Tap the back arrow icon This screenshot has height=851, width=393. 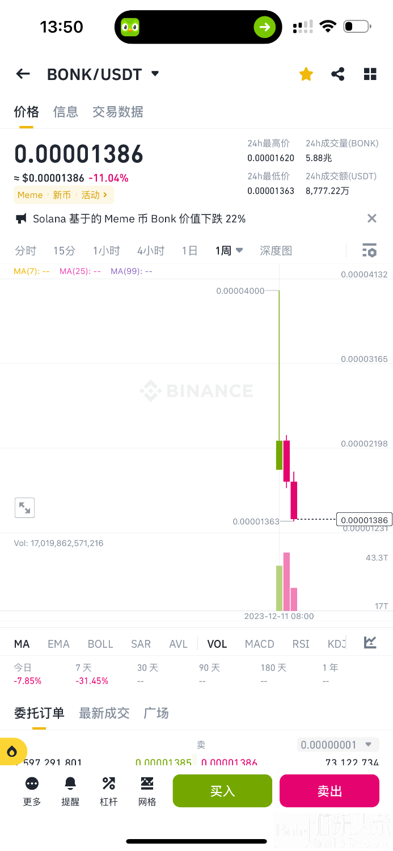[x=23, y=74]
